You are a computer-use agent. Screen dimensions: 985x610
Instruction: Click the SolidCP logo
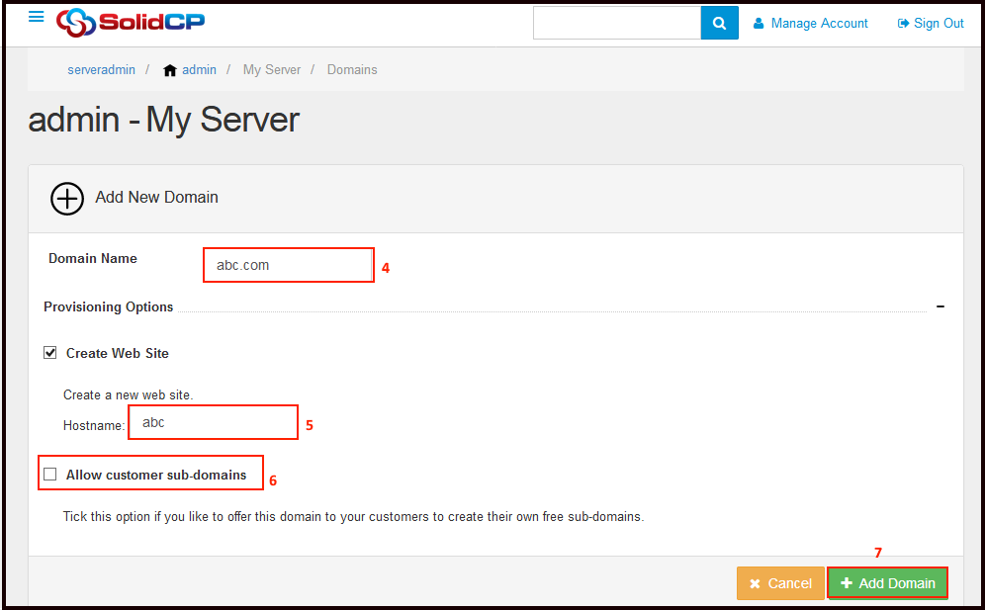(x=131, y=22)
